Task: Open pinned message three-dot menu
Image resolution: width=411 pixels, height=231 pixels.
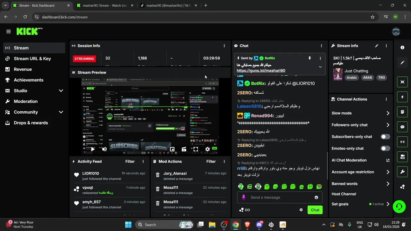Action: pyautogui.click(x=320, y=58)
